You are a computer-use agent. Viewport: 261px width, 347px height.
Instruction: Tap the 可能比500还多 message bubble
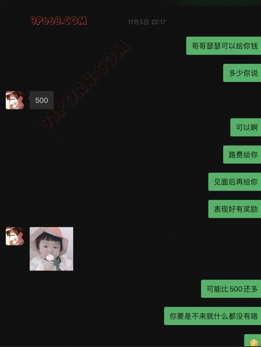pyautogui.click(x=231, y=289)
